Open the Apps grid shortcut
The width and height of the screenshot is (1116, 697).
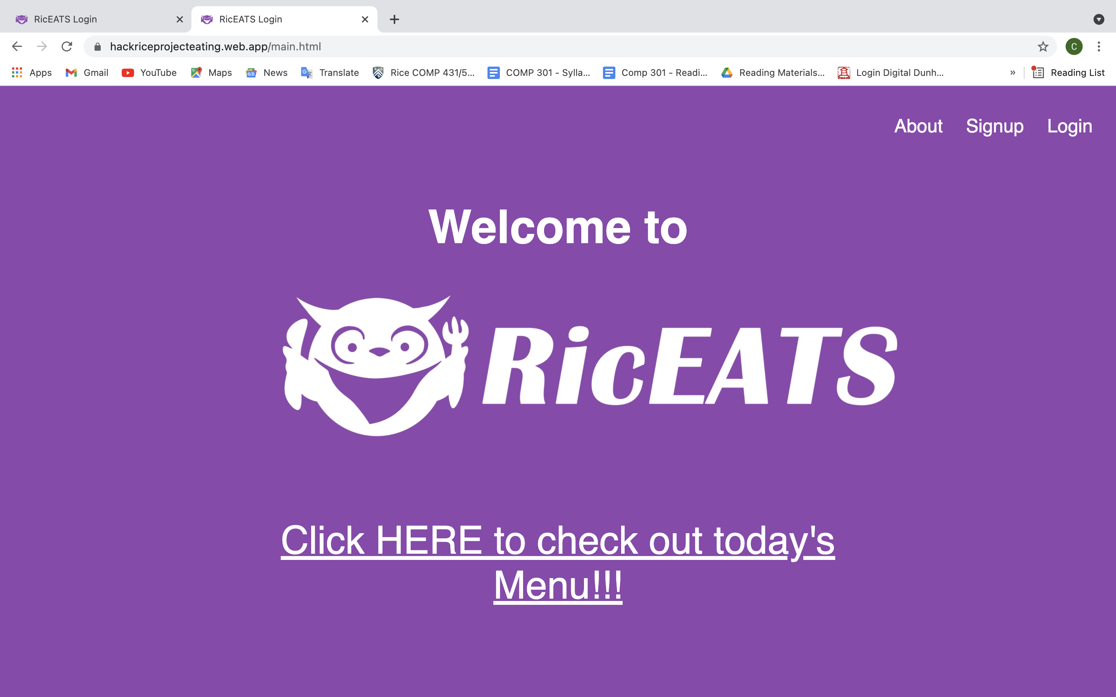(x=31, y=72)
